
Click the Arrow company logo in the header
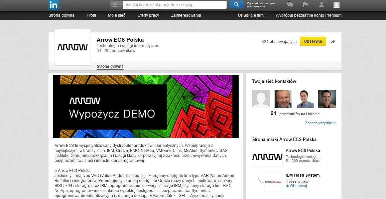pyautogui.click(x=73, y=47)
